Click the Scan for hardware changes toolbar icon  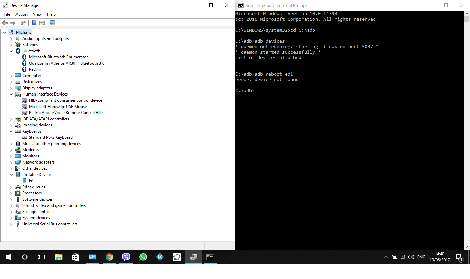pos(53,23)
